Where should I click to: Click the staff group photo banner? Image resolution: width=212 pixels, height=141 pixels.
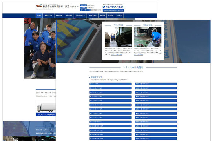40,48
